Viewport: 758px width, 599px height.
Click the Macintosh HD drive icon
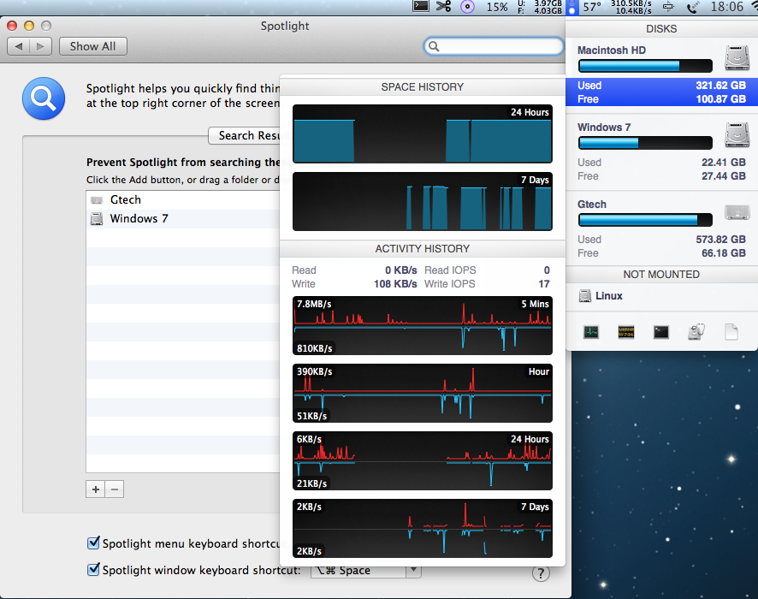pos(737,57)
